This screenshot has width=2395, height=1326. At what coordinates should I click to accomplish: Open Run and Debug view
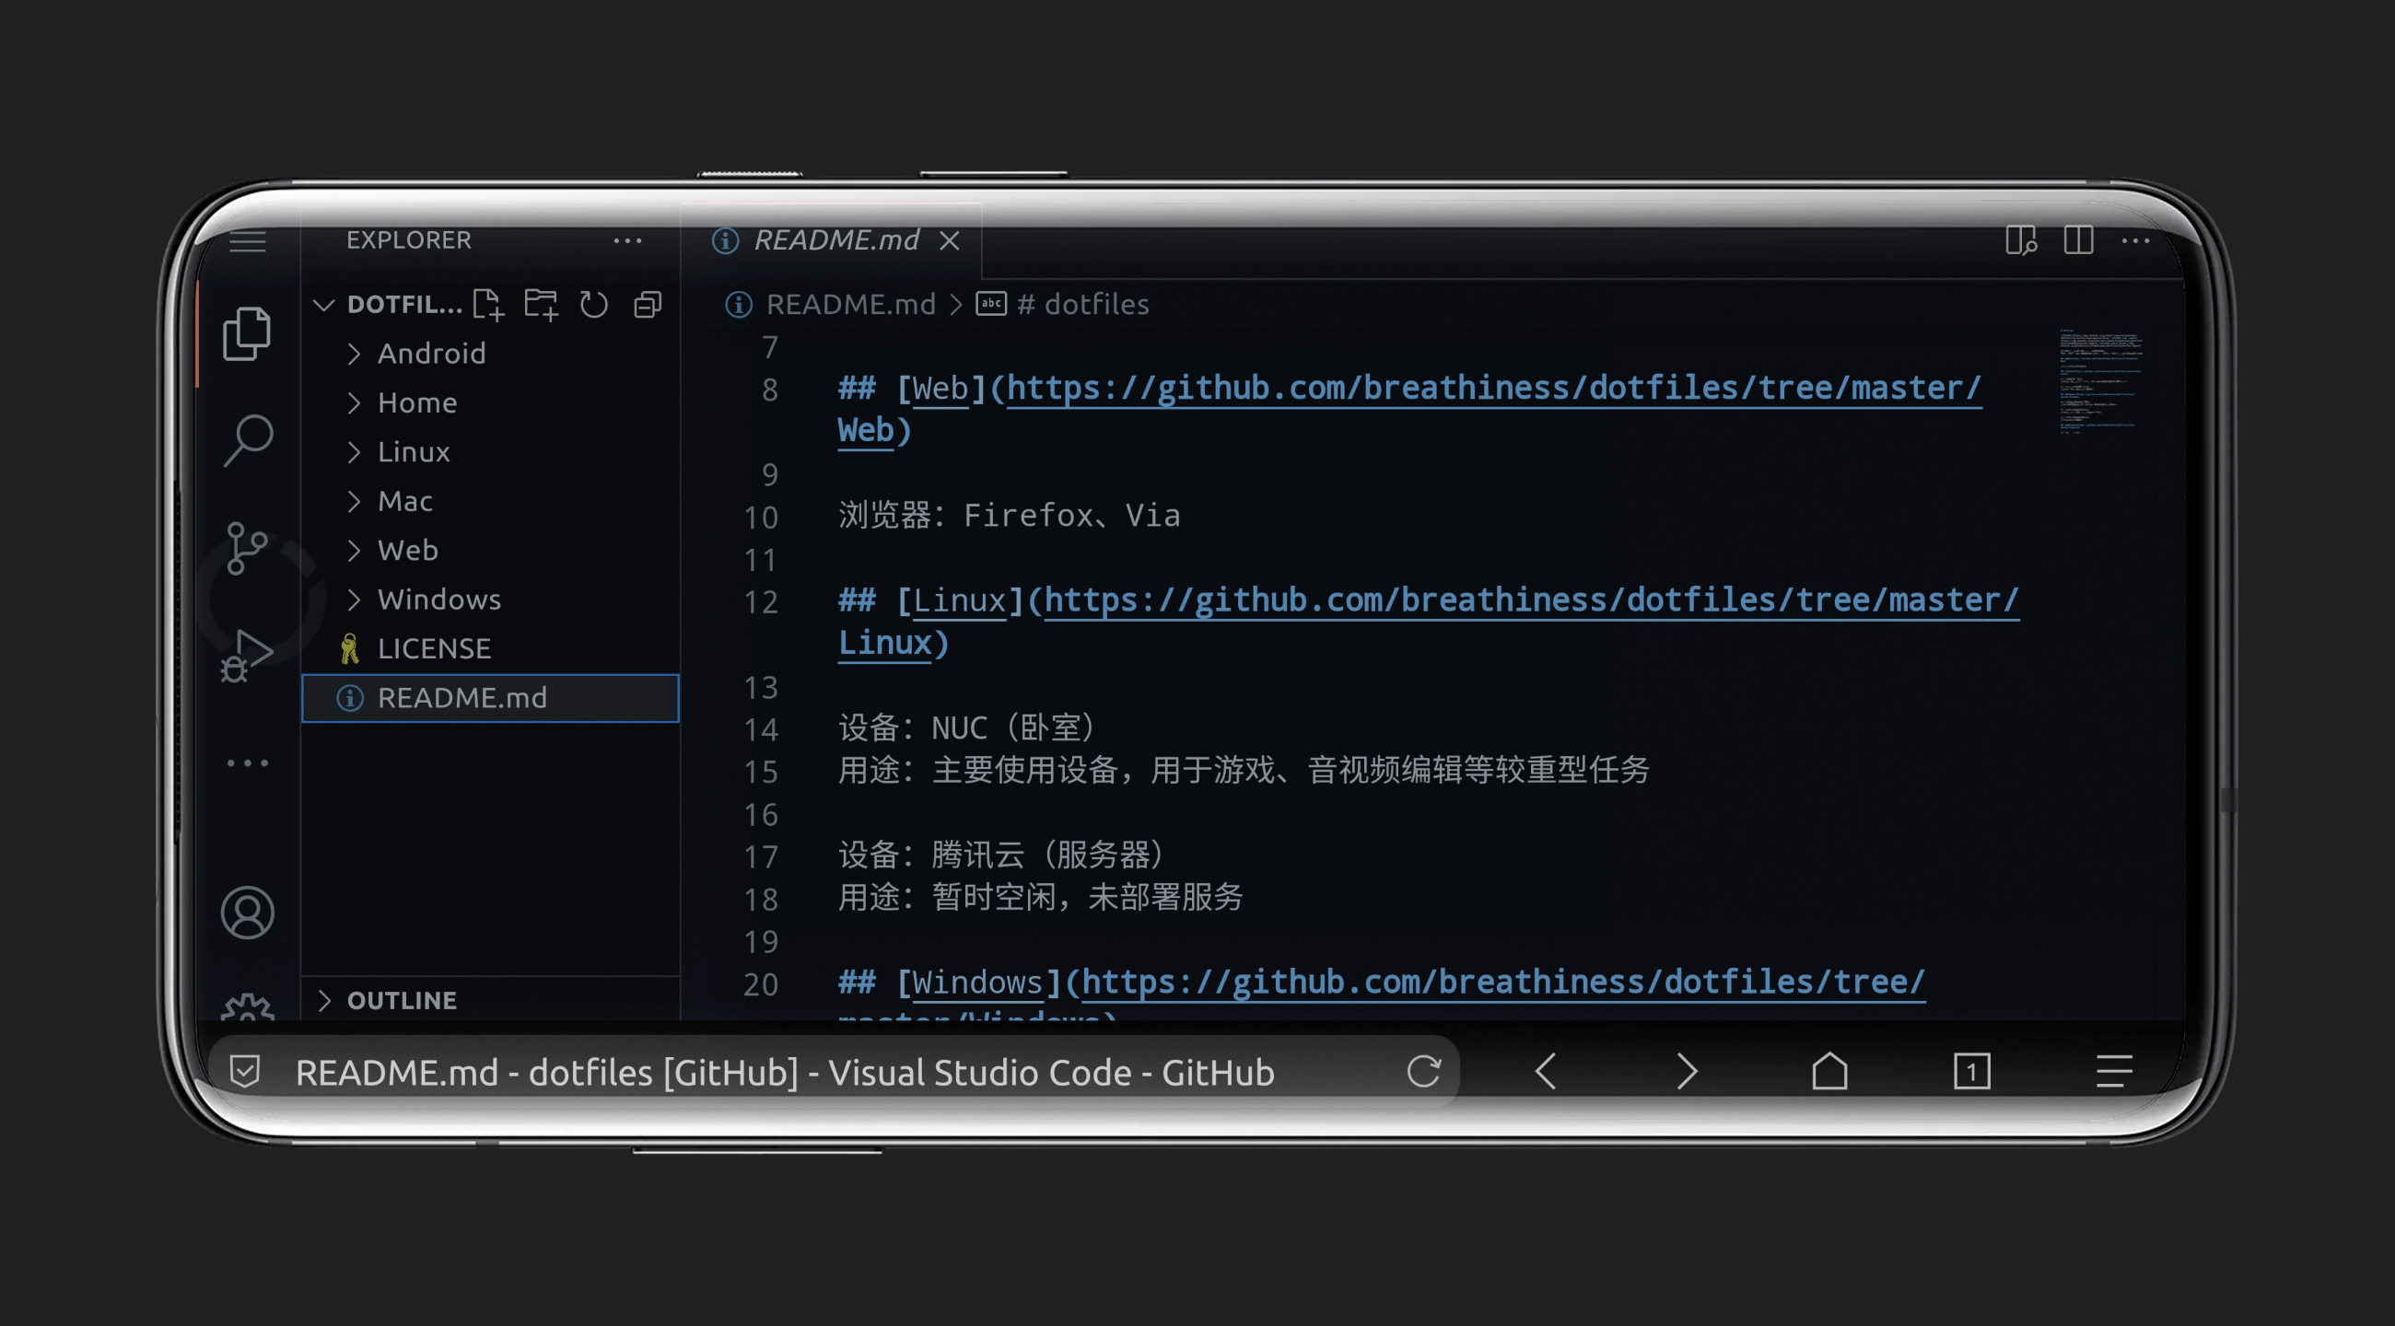pos(246,655)
